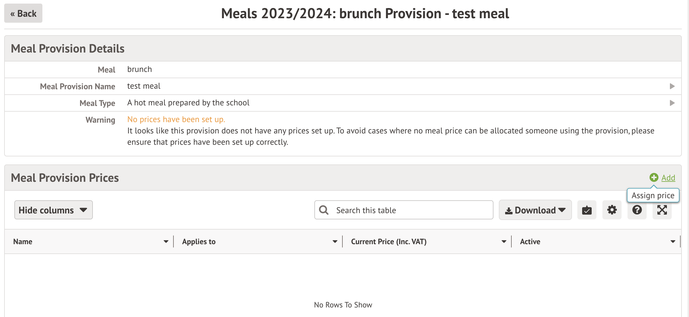Open Applies to column menu arrow
The image size is (689, 317).
335,241
